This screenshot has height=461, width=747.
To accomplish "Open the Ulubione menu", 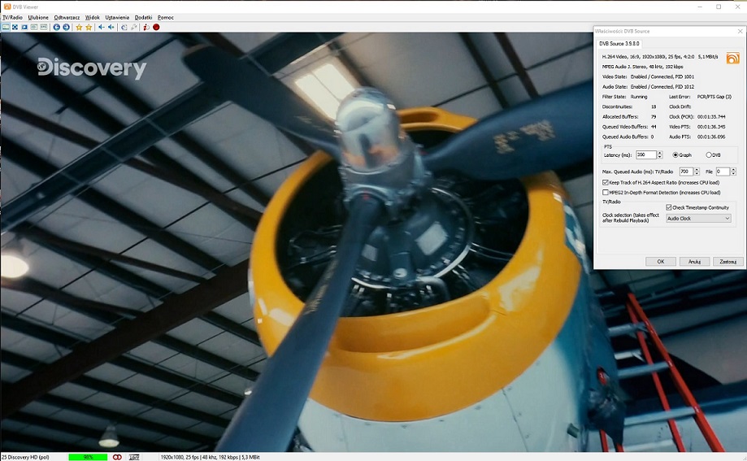I will [38, 17].
